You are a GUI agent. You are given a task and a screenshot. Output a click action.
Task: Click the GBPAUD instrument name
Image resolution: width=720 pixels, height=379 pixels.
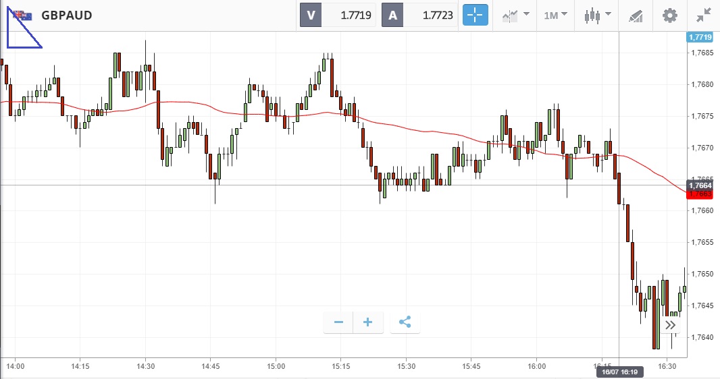point(67,15)
